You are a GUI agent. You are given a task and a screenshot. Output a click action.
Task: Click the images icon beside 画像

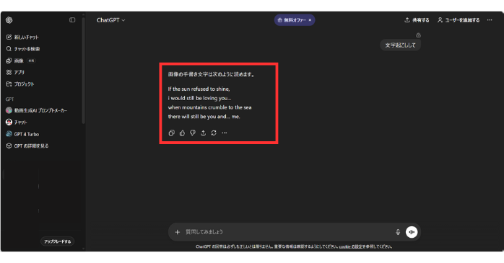click(9, 61)
